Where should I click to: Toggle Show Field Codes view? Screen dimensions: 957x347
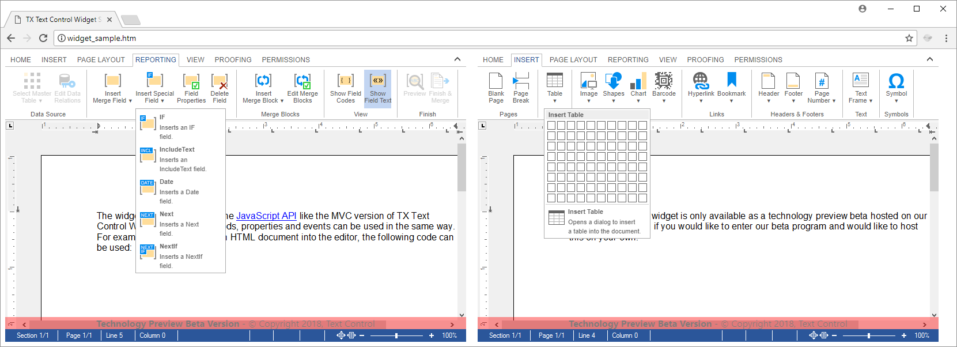(x=346, y=88)
